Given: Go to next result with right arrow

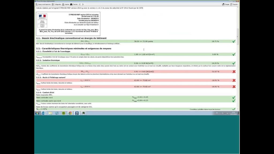Looking at the screenshot, I should [83, 4].
